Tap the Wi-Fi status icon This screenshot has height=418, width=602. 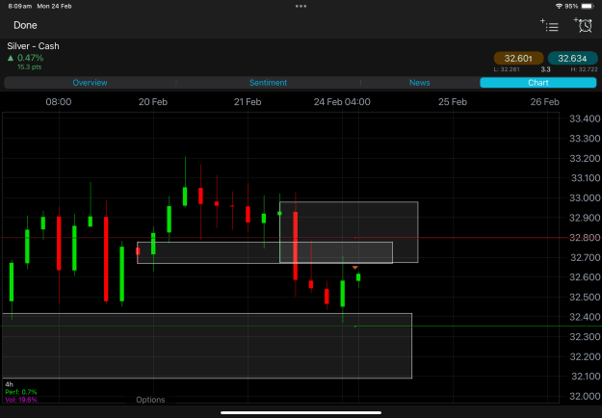(559, 6)
